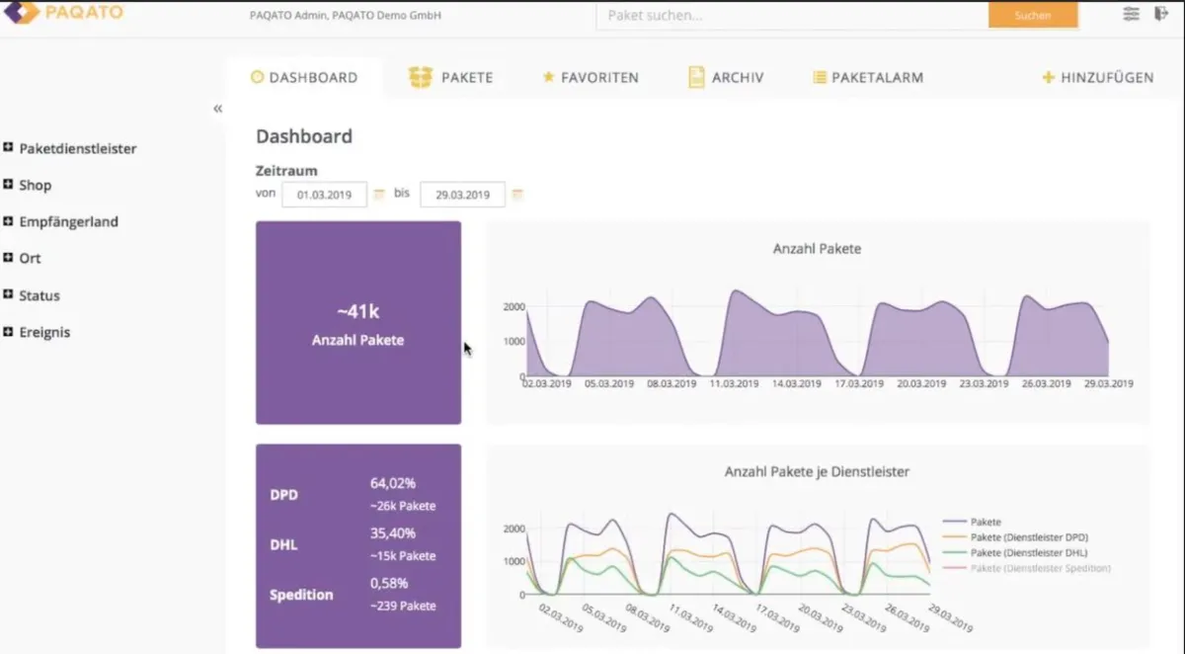Expand the Paketdienstleister filter
The image size is (1185, 654).
pyautogui.click(x=9, y=148)
